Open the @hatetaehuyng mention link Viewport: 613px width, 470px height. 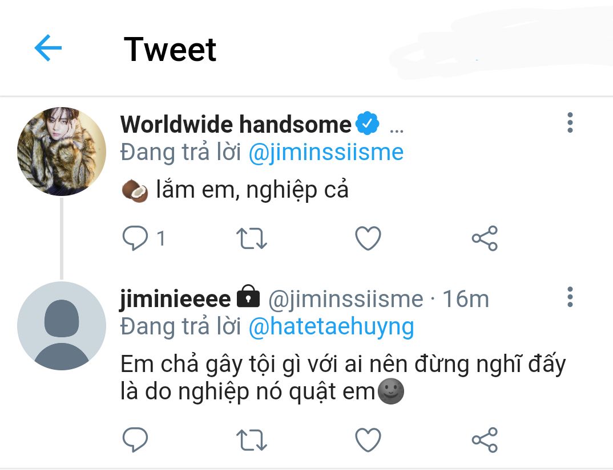tap(331, 326)
